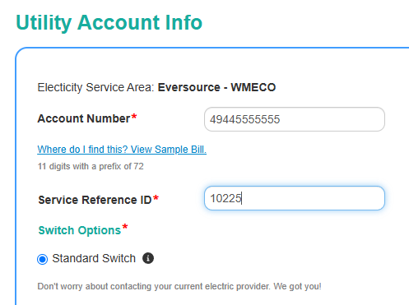
Task: Click the 49445555555 value in account field
Action: coord(244,119)
